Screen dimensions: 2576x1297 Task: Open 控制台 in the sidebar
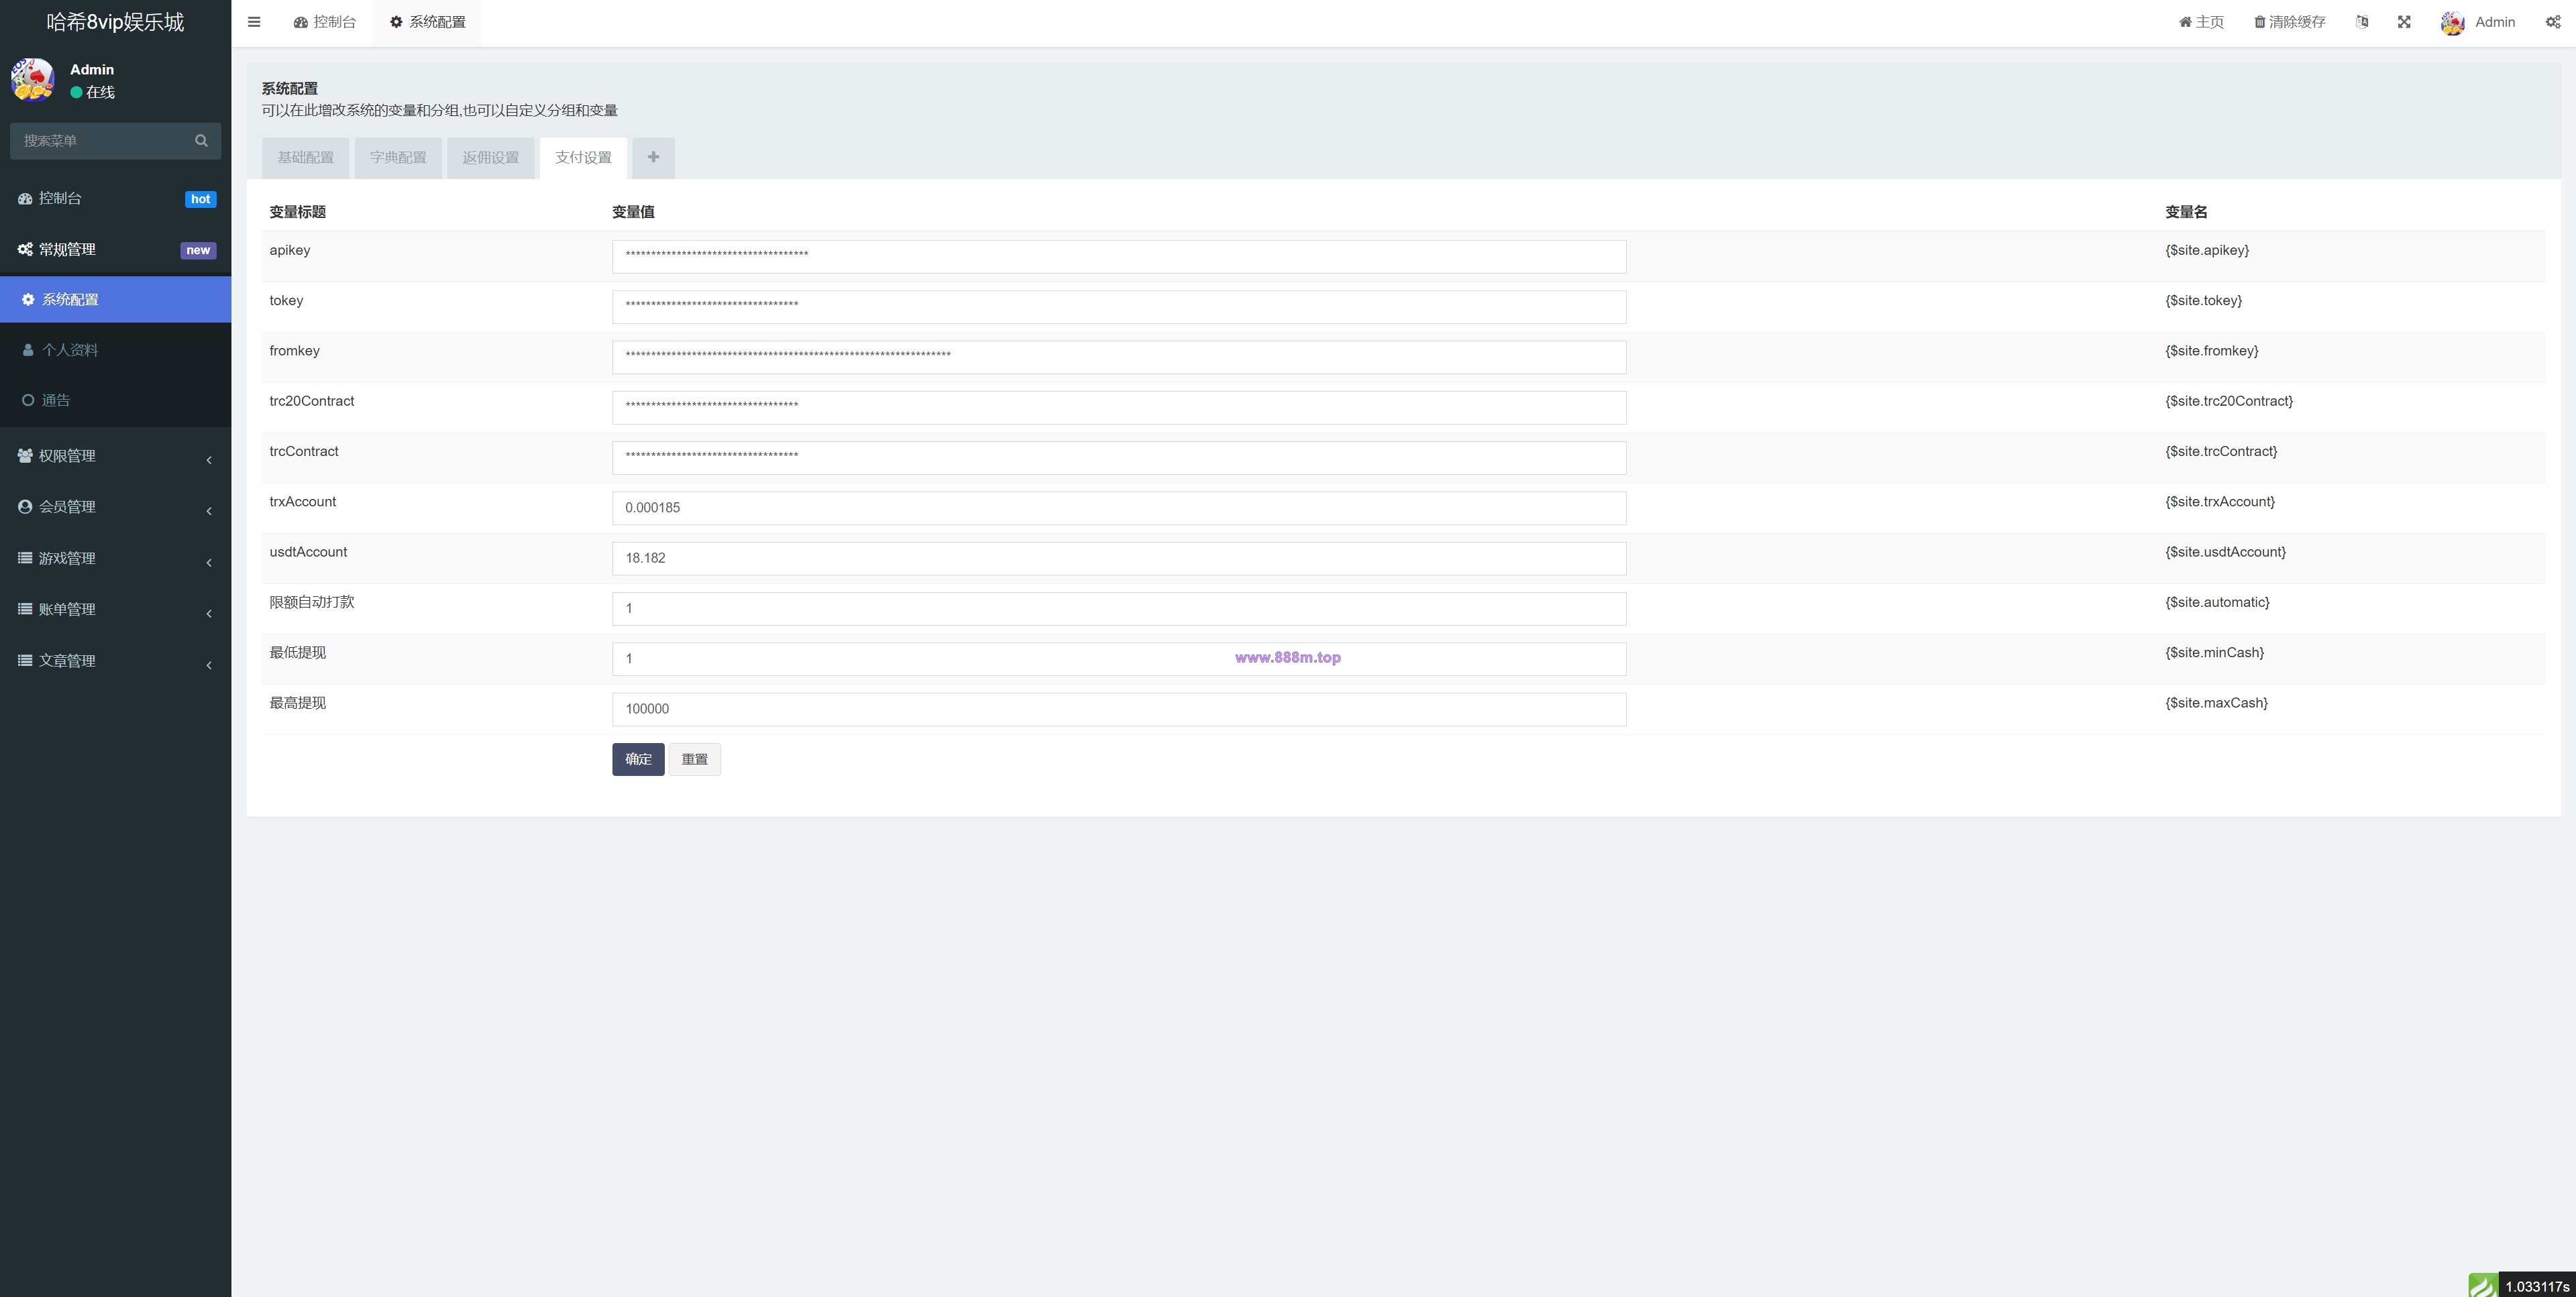click(x=115, y=199)
